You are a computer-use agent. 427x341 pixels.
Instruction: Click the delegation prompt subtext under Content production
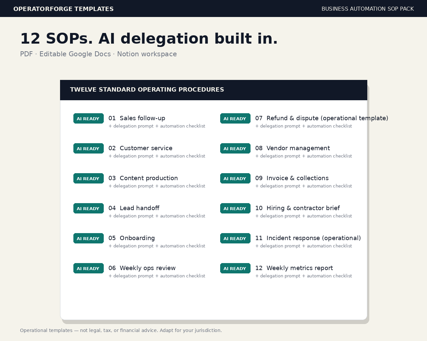point(157,186)
